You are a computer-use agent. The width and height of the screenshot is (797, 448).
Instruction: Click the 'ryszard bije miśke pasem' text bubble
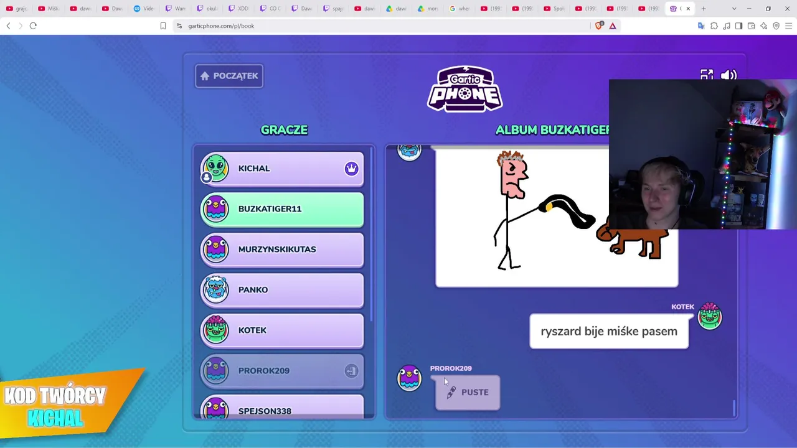(609, 332)
